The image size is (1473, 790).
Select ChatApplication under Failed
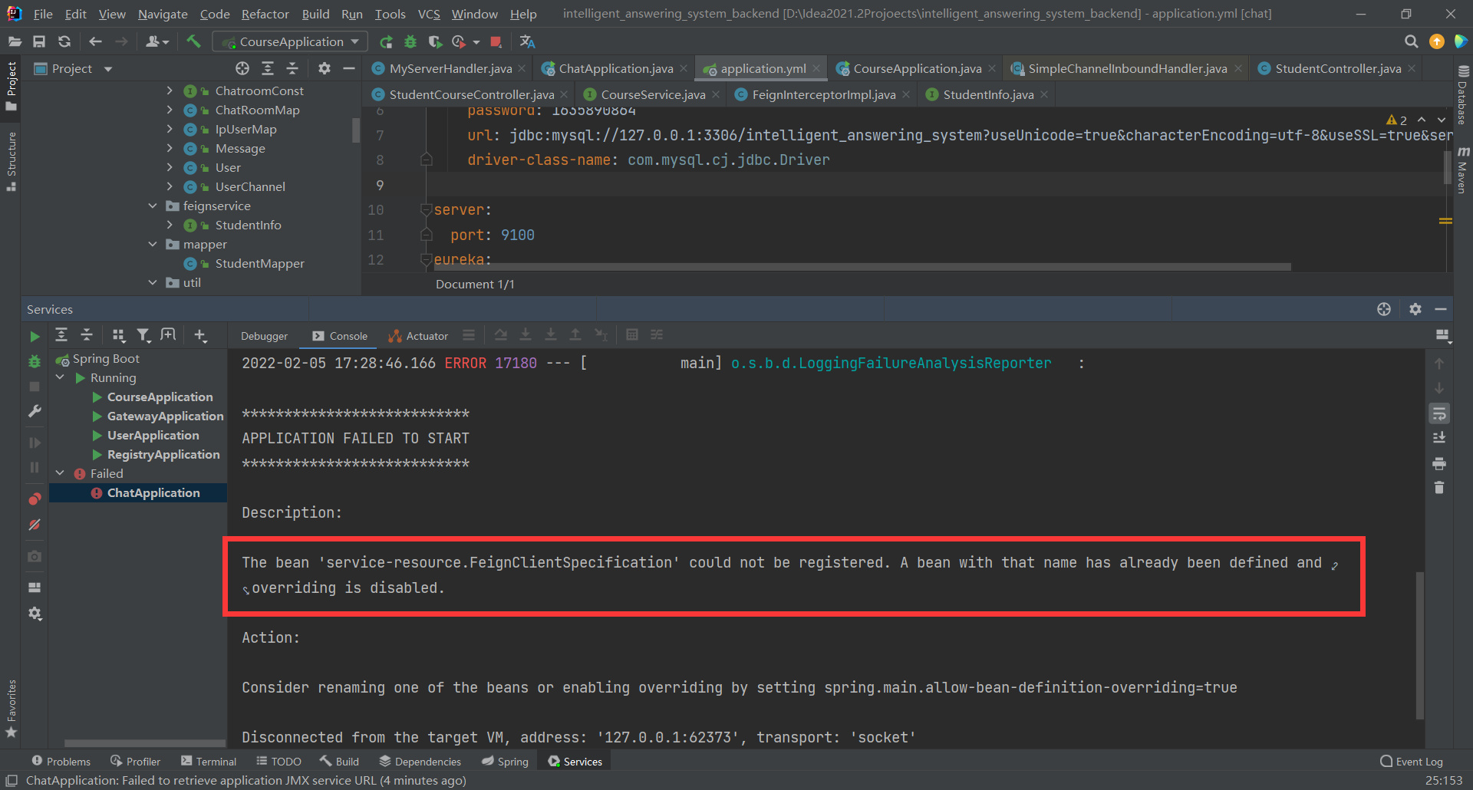click(x=153, y=492)
